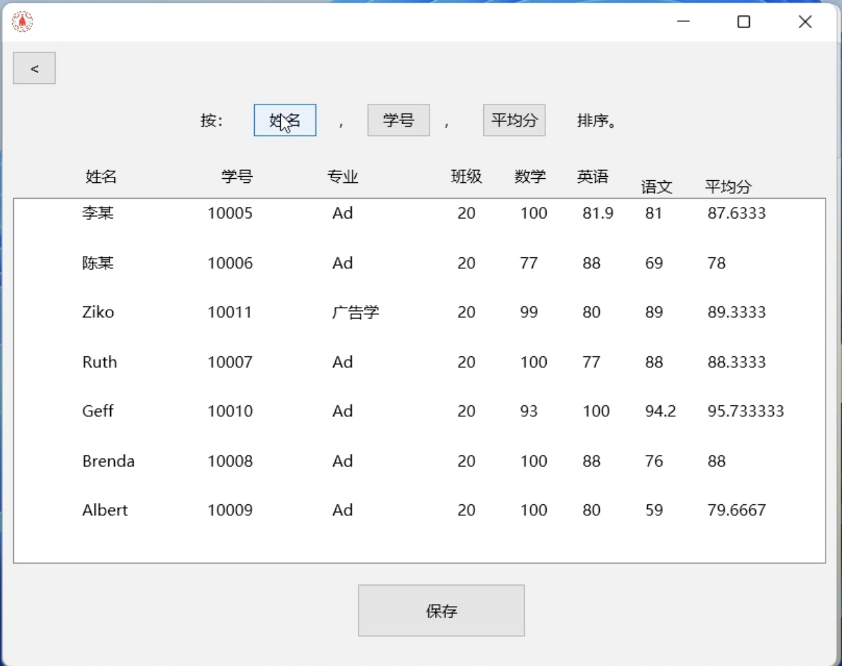Click the app logo icon in title bar
Image resolution: width=842 pixels, height=666 pixels.
[x=23, y=22]
